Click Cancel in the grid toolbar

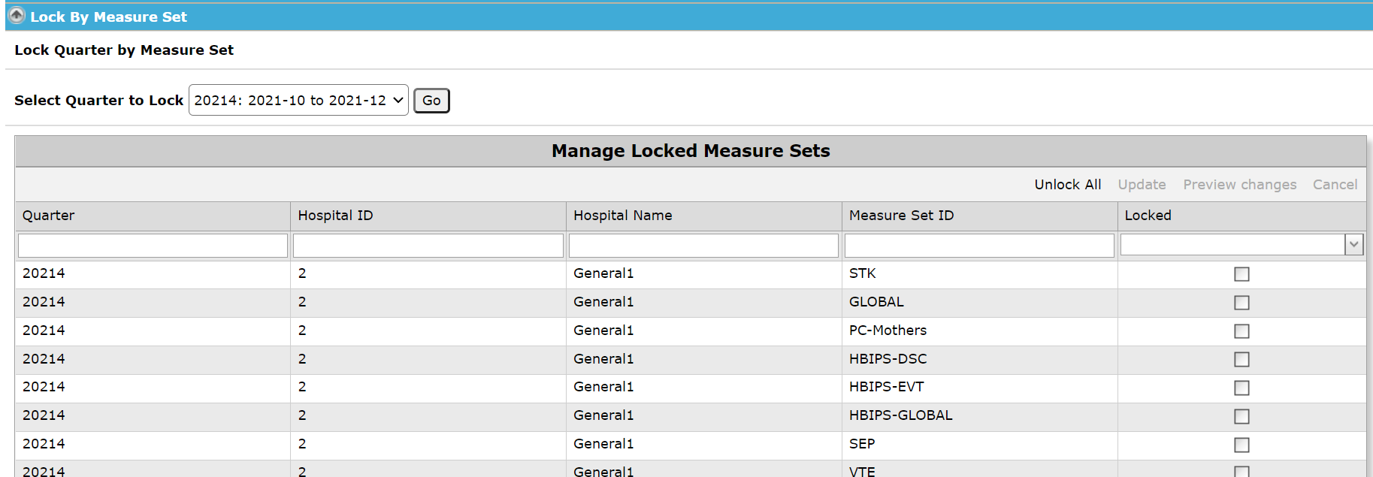click(1335, 185)
